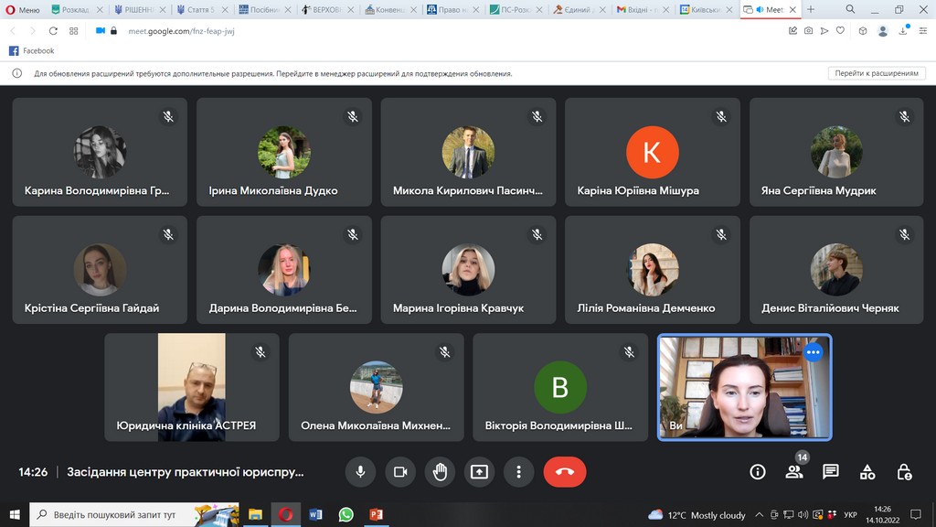Reload the Meet page
This screenshot has width=936, height=527.
click(51, 30)
